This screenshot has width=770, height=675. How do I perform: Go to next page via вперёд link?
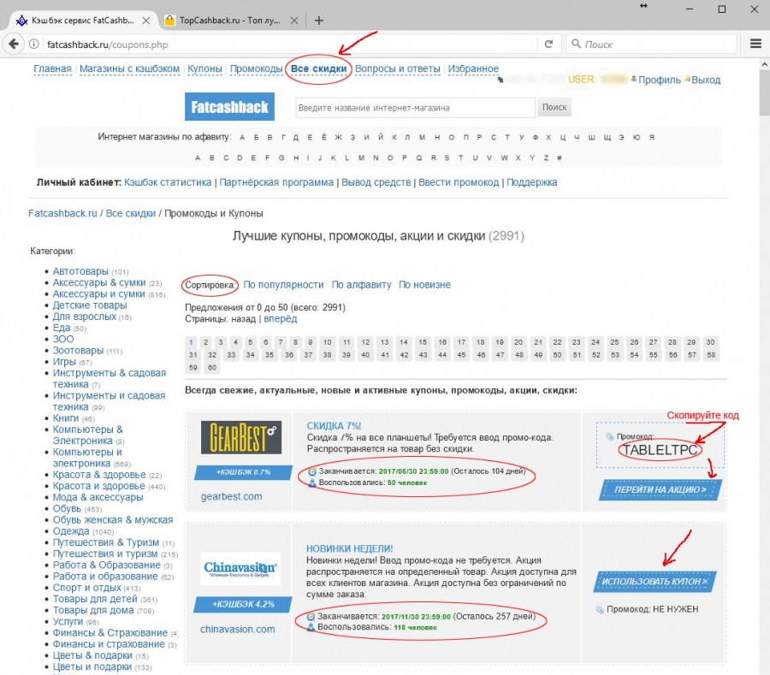click(280, 318)
